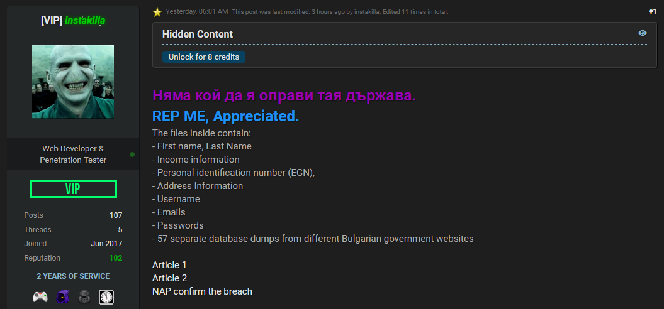Viewport: 664px width, 309px height.
Task: Click the purple hooded figure badge
Action: [62, 297]
